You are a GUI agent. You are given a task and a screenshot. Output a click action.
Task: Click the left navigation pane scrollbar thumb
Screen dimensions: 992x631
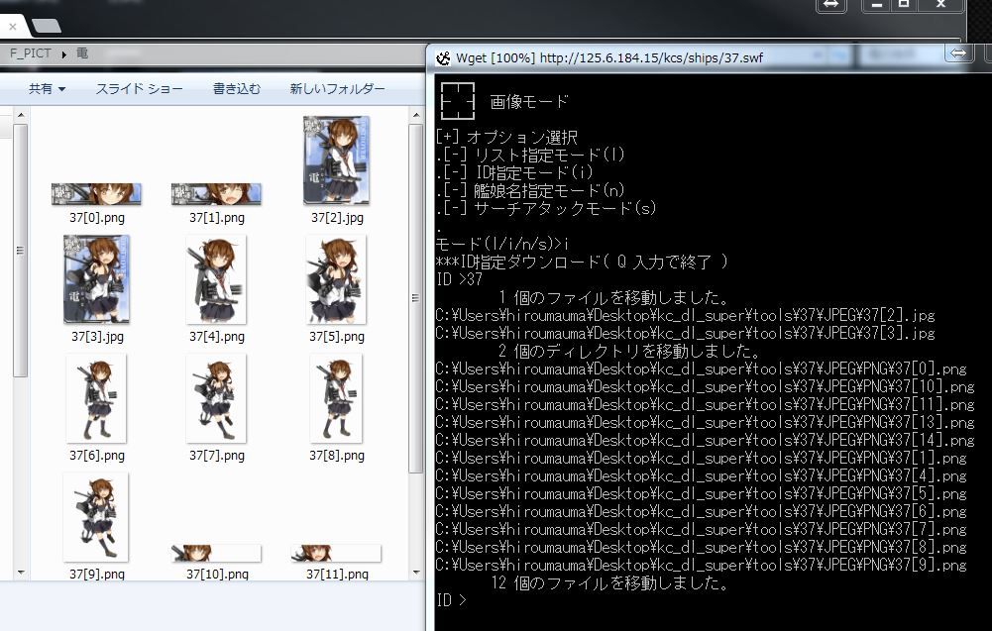click(20, 251)
